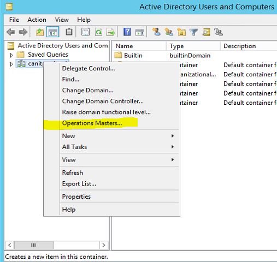Choose Delegate Control... from the context menu
277x262 pixels.
(x=111, y=68)
